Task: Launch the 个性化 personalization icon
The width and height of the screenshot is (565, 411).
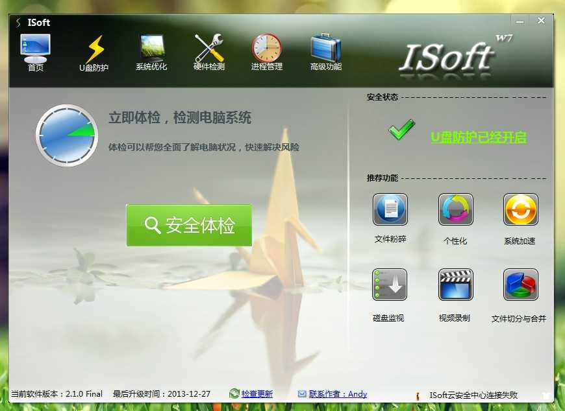Action: (x=455, y=209)
